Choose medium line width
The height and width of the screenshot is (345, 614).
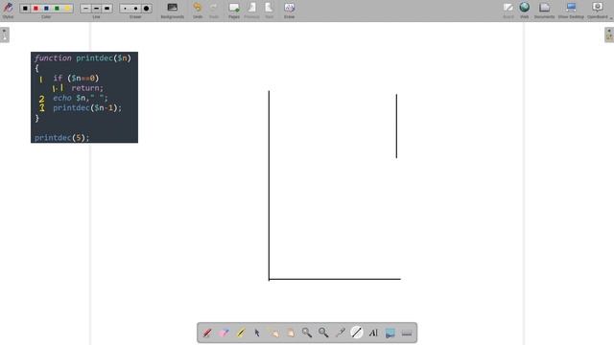(96, 9)
